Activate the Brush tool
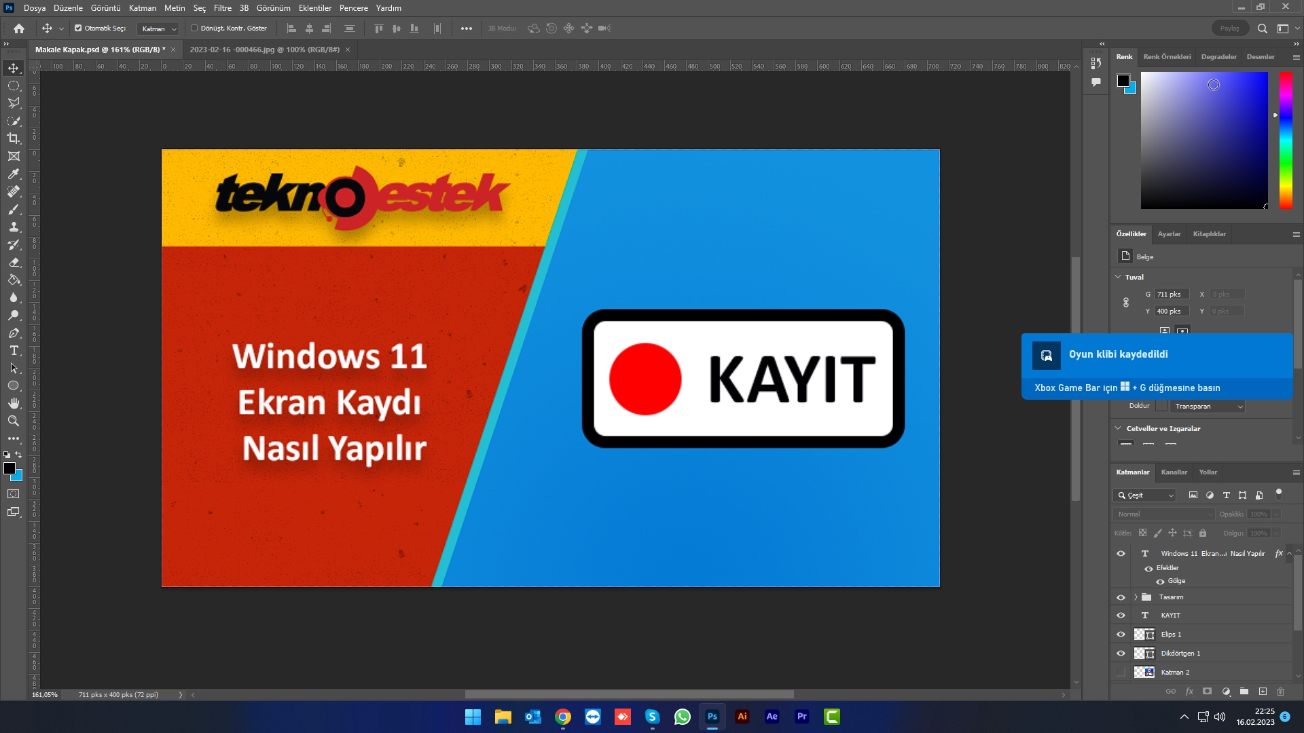The image size is (1304, 733). (14, 210)
